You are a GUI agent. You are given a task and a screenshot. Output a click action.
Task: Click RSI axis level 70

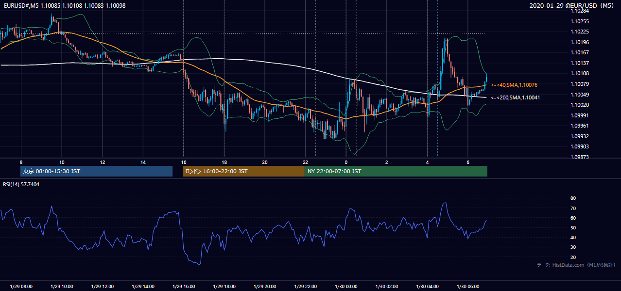click(573, 208)
